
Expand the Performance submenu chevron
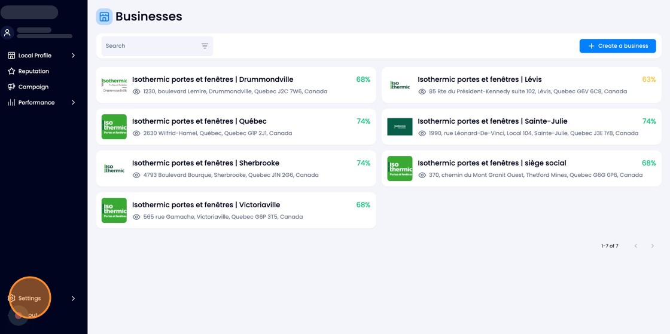tap(73, 102)
